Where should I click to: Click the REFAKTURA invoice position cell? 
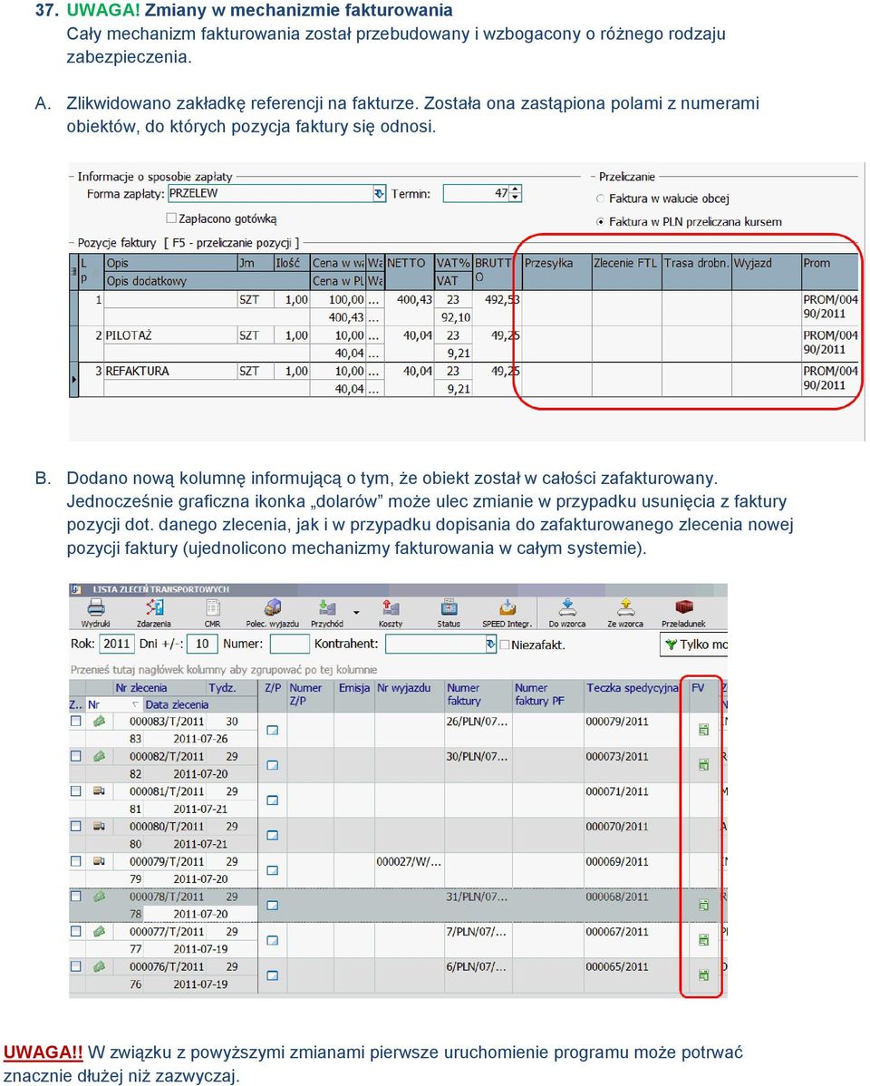tap(169, 372)
